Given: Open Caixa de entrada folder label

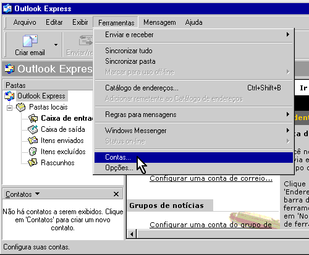Looking at the screenshot, I should point(67,118).
